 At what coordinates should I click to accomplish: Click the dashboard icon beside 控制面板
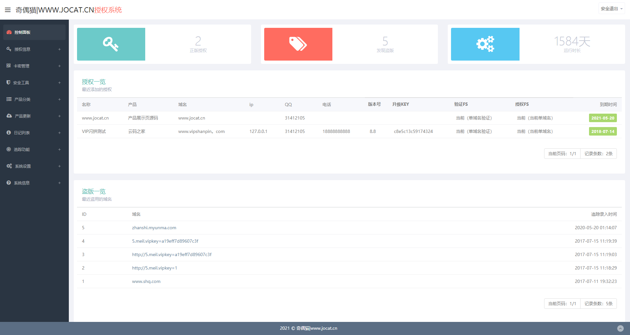9,32
